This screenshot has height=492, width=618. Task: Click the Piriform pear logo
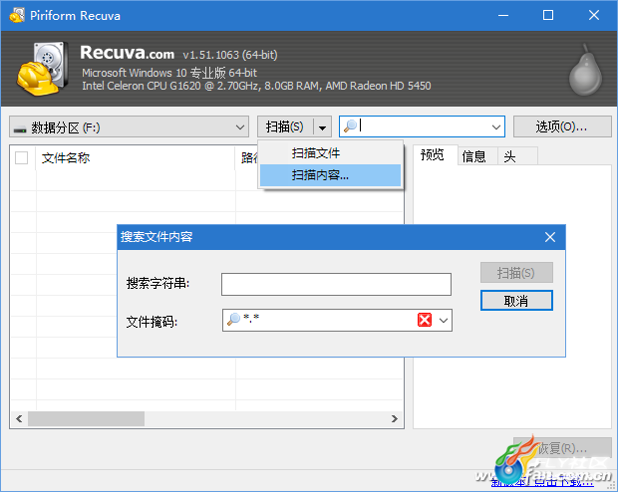586,70
